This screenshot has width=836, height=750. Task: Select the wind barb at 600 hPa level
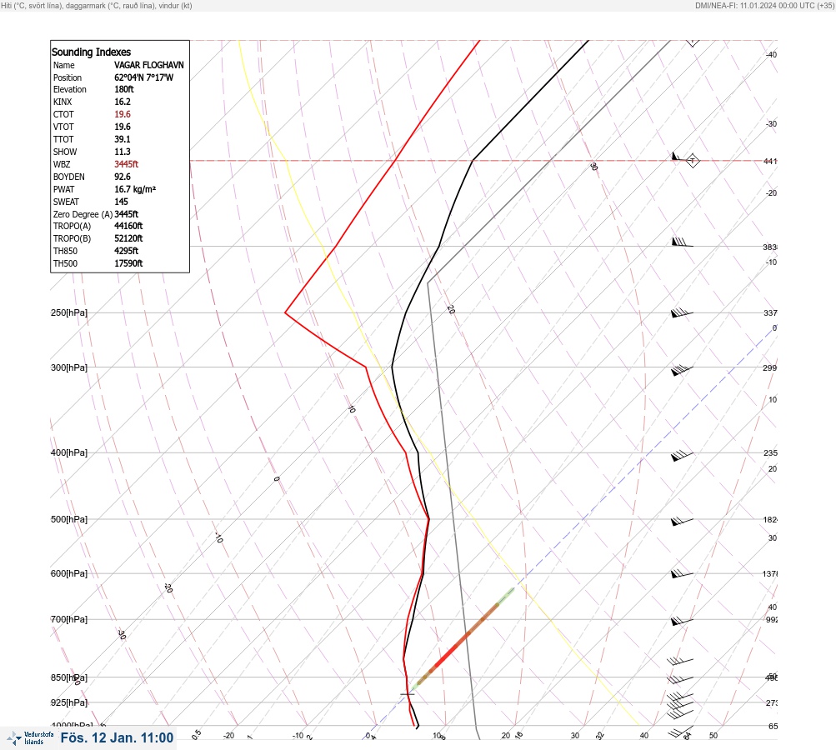coord(682,573)
